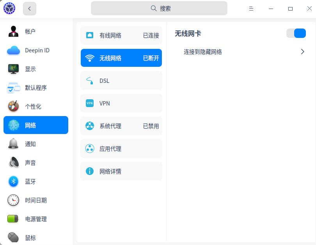This screenshot has height=245, width=316.
Task: Click the 网络详情 info icon
Action: (x=90, y=171)
